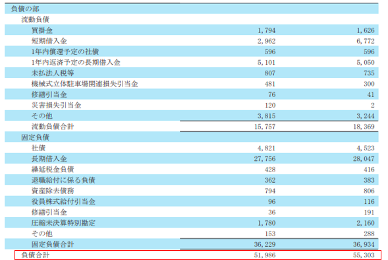
Task: Click the 1年内償還予定の社債 label
Action: tap(65, 51)
